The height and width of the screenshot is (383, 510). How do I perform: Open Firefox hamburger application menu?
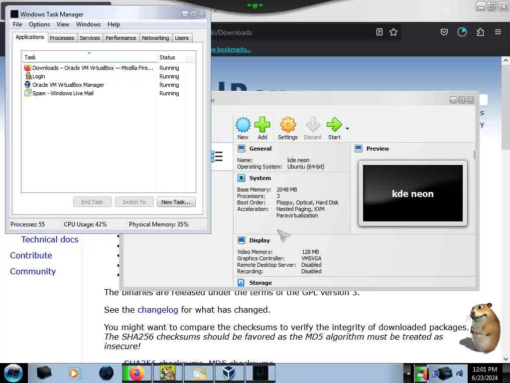tap(498, 32)
